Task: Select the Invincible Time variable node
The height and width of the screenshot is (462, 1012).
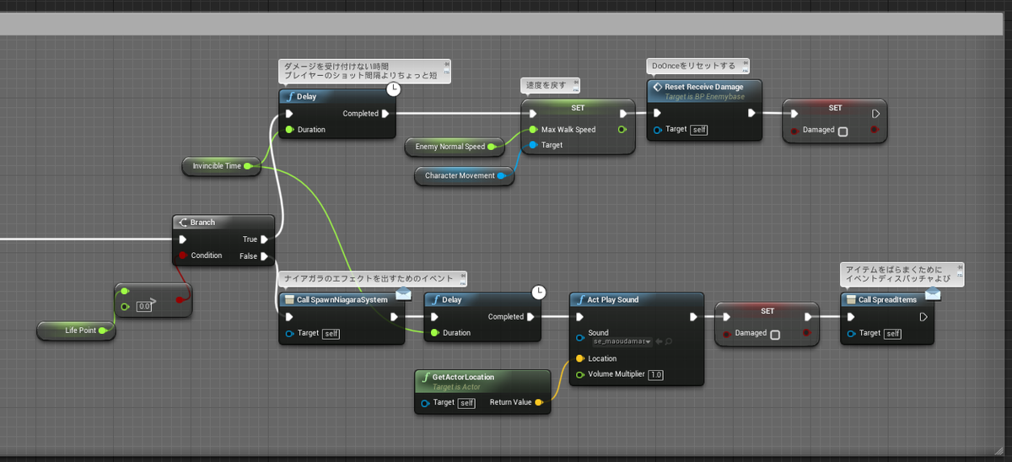Action: click(x=221, y=166)
